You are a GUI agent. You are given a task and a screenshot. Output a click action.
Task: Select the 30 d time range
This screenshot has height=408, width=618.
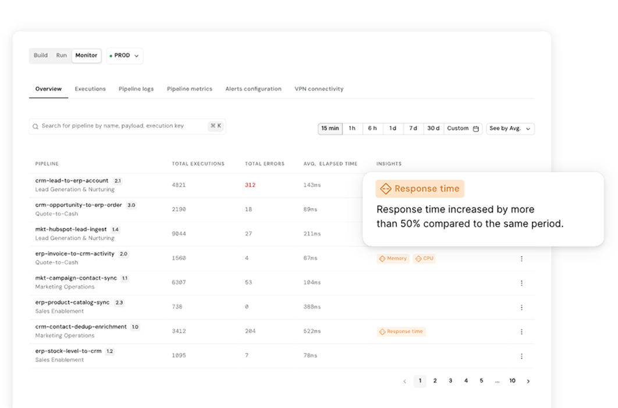(x=434, y=128)
